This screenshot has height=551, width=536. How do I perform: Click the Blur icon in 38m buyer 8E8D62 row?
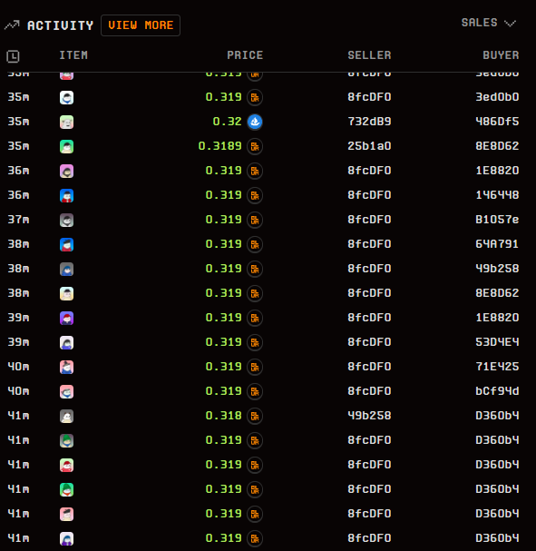255,293
